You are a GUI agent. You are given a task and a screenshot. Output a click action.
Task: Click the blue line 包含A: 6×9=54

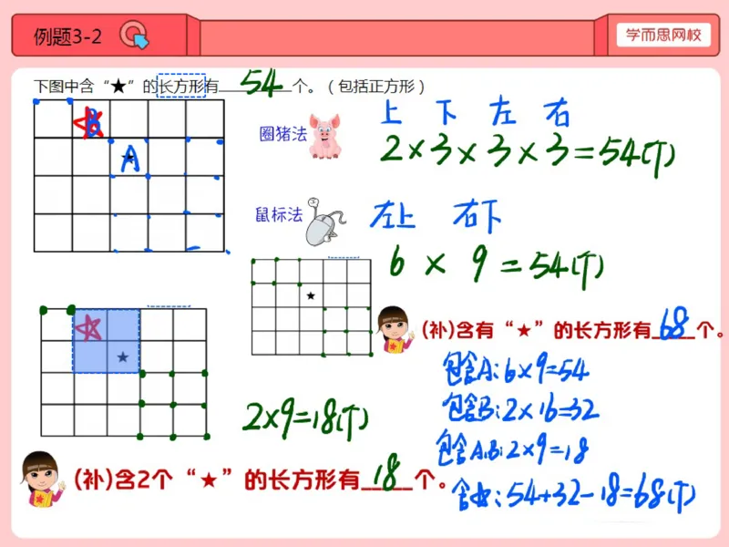tap(516, 370)
